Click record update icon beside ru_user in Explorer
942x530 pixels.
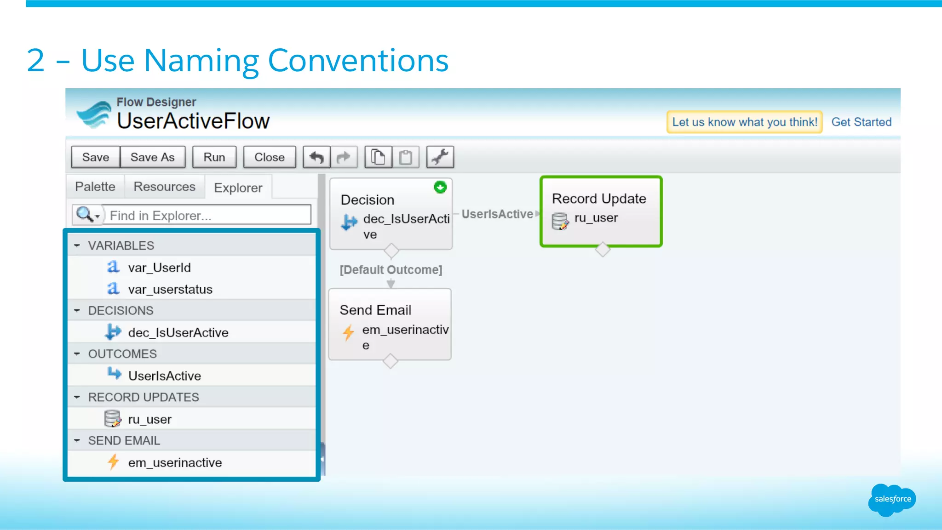pyautogui.click(x=113, y=418)
